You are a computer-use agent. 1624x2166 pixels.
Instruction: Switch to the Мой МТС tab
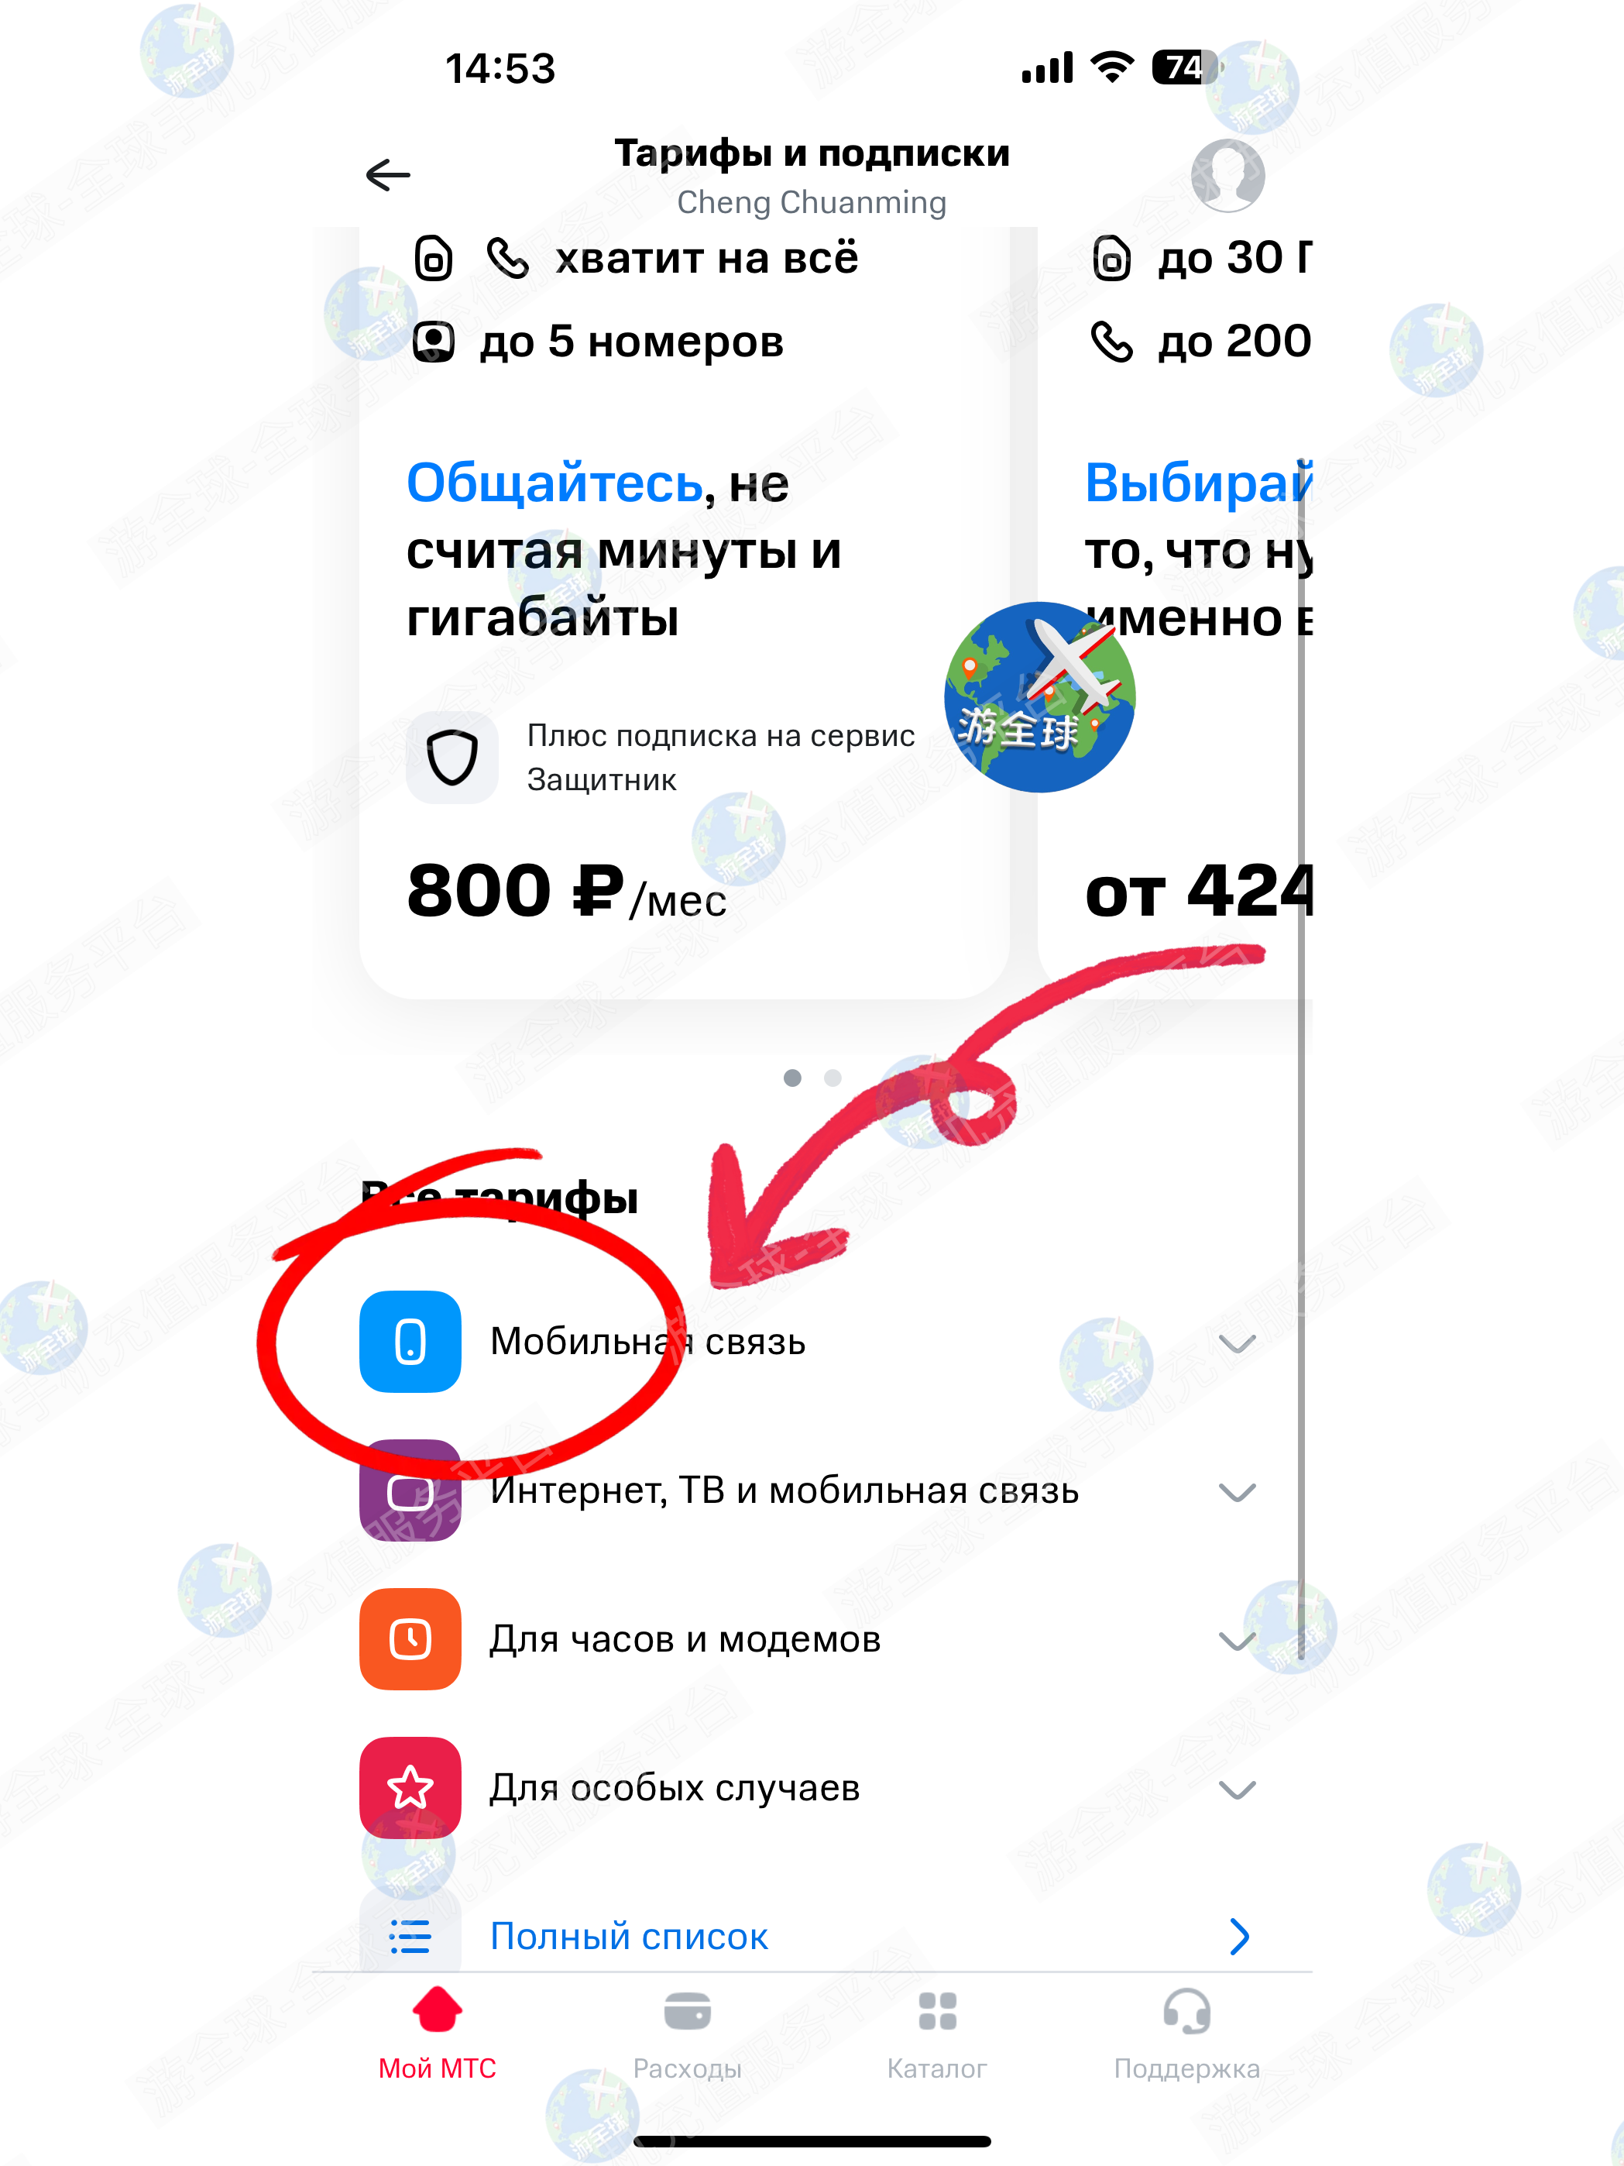click(438, 2032)
